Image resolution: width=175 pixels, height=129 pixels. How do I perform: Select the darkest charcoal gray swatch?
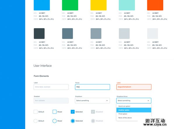point(39,33)
